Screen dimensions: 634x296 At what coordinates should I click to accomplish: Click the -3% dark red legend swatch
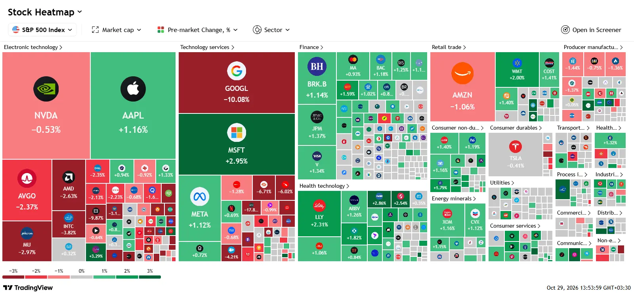click(13, 277)
